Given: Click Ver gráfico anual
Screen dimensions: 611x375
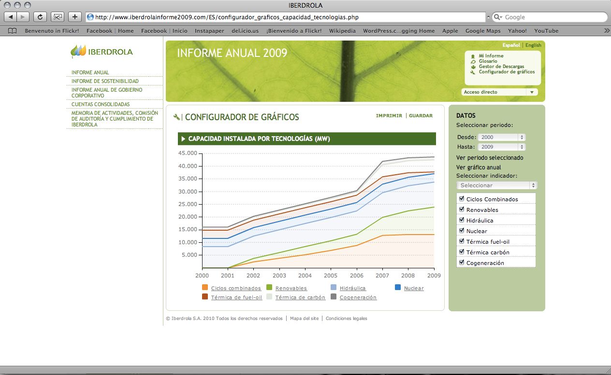Looking at the screenshot, I should [x=479, y=167].
